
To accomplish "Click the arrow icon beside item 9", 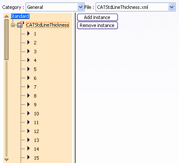I will 29,104.
